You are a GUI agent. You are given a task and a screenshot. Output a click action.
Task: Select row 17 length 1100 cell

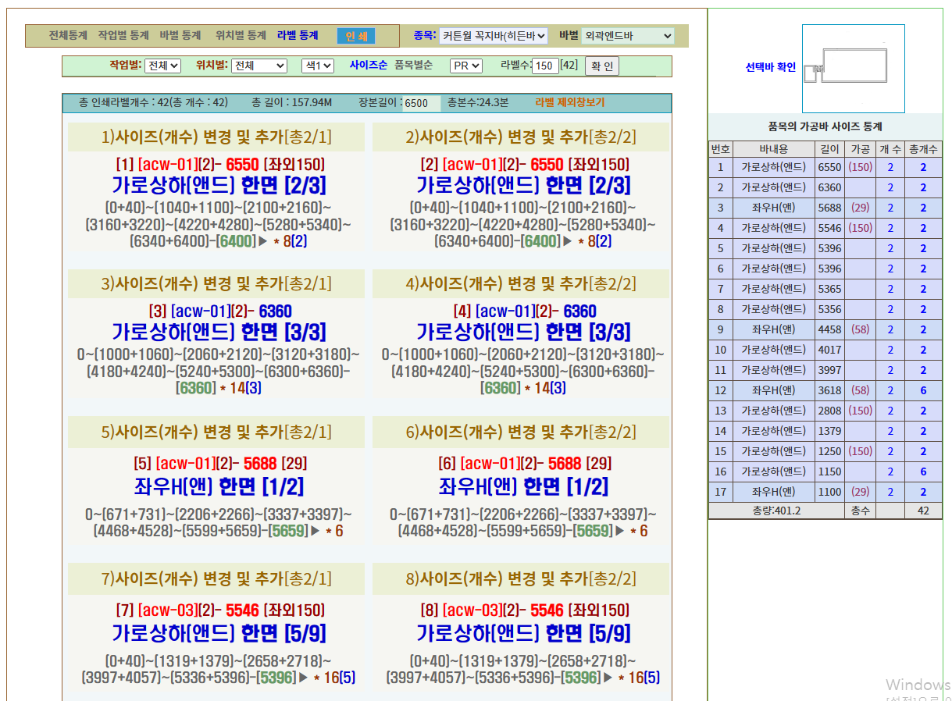[829, 492]
